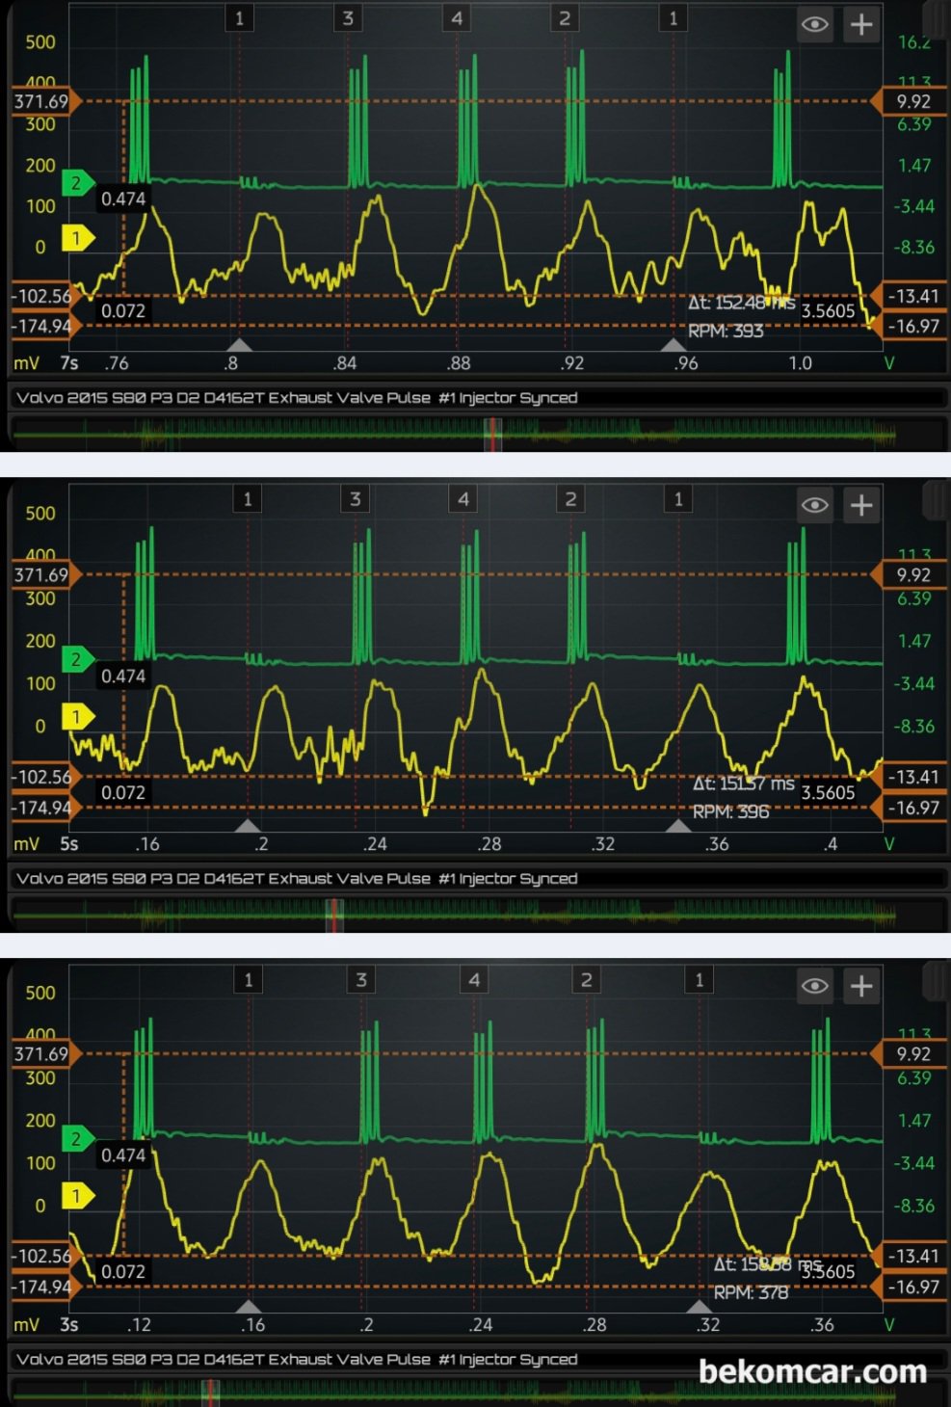Select yellow channel 1 marker in bottom chart
The image size is (951, 1407).
point(76,1196)
